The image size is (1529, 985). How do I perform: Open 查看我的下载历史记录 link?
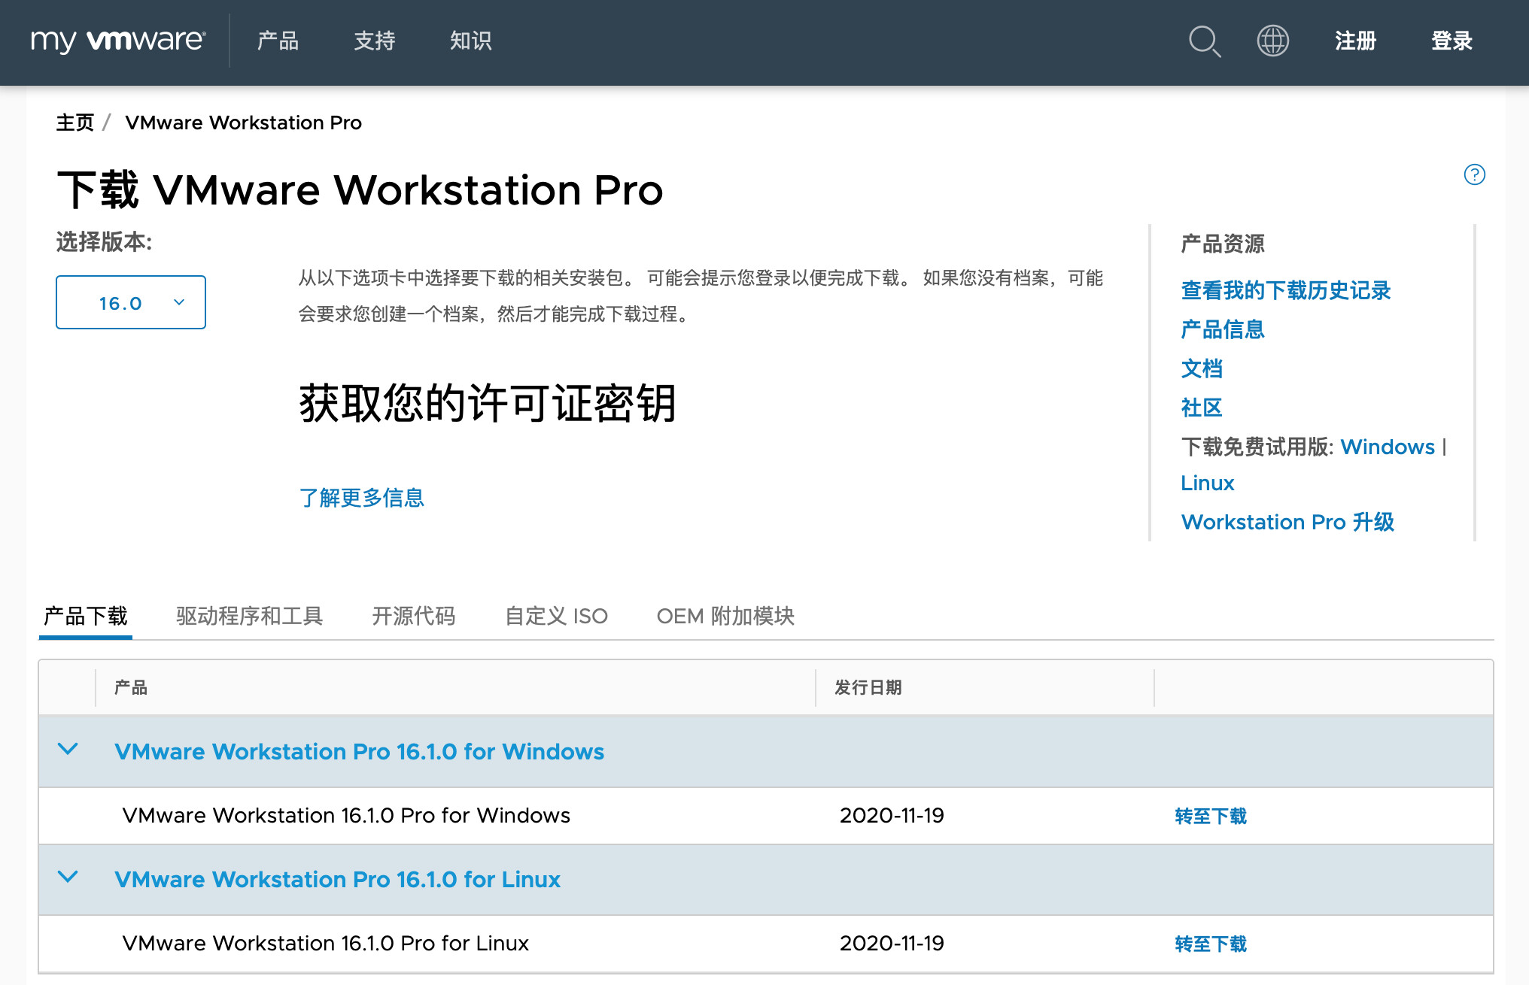pyautogui.click(x=1285, y=290)
